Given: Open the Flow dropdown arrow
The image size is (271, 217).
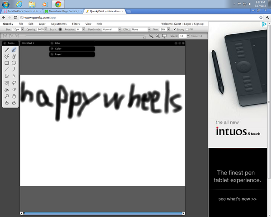Looking at the screenshot, I should click(x=168, y=29).
